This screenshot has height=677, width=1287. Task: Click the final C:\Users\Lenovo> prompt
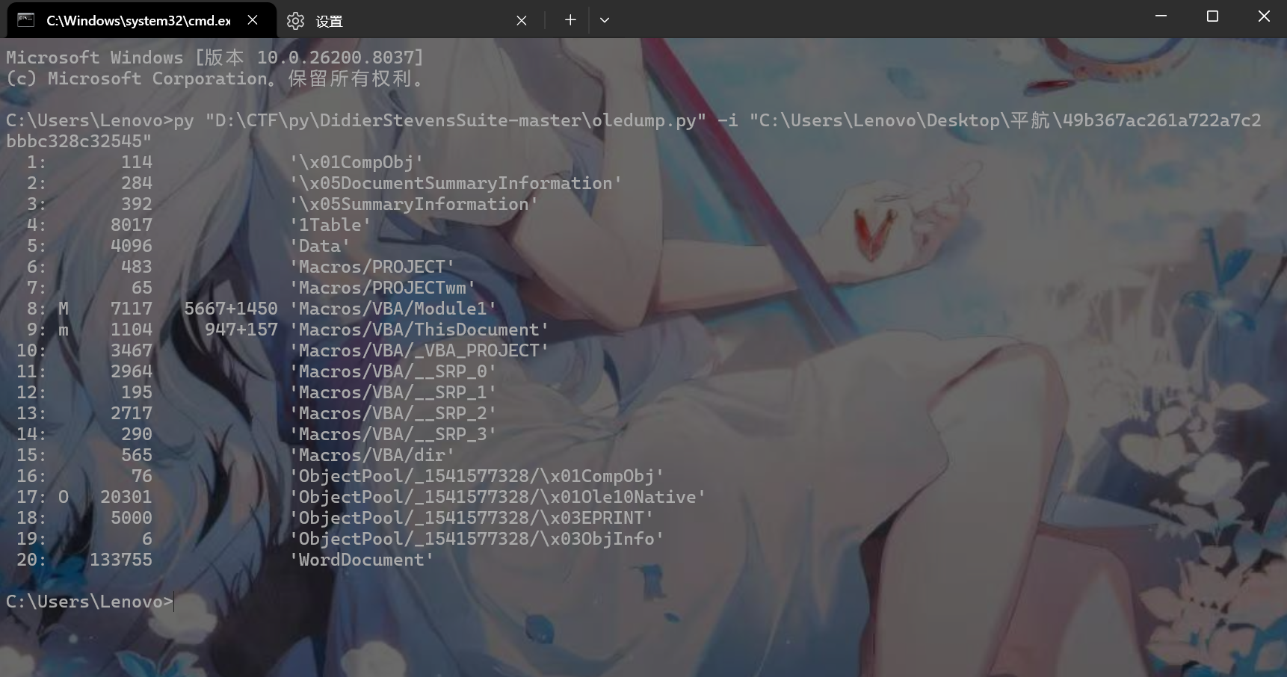pos(90,602)
